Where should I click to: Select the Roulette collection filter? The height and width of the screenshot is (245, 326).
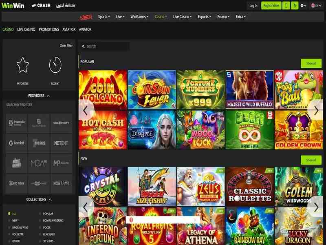[18, 234]
